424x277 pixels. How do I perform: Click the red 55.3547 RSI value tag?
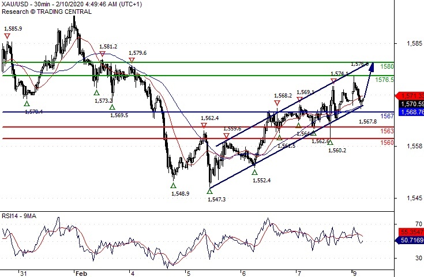(x=411, y=232)
